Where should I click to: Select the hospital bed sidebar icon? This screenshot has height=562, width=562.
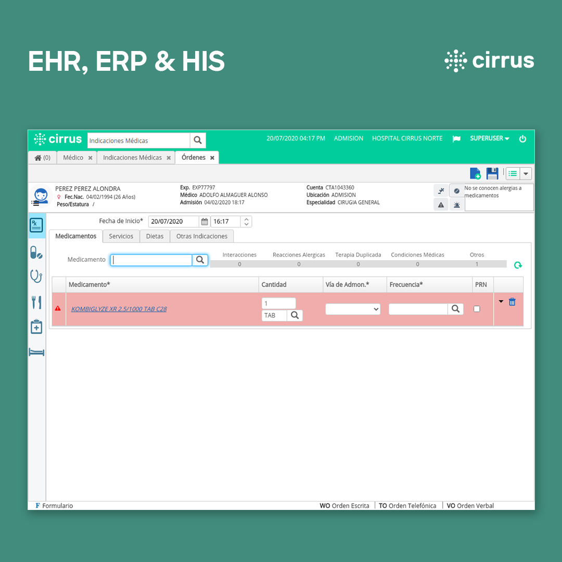pyautogui.click(x=36, y=352)
